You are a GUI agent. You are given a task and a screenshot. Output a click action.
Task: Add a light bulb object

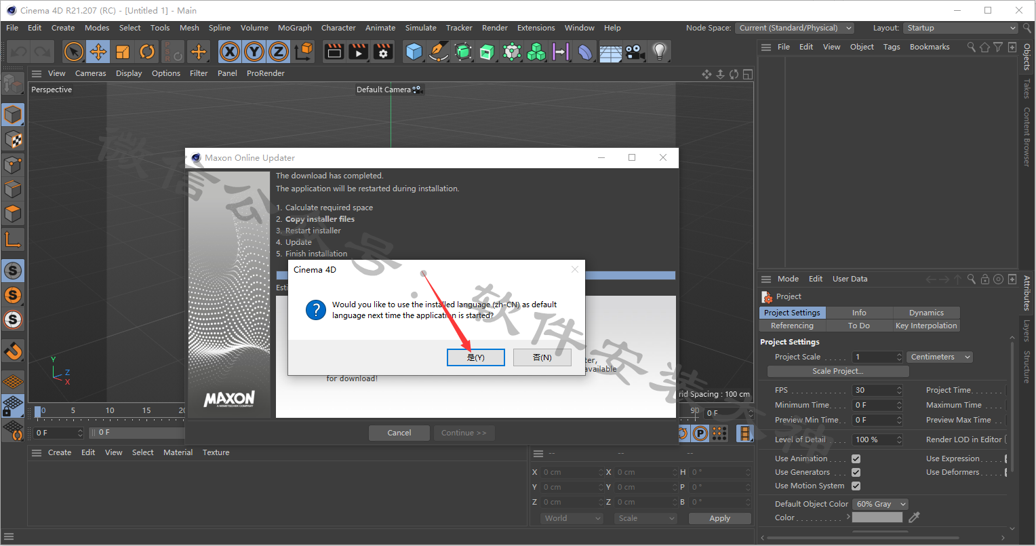(659, 52)
